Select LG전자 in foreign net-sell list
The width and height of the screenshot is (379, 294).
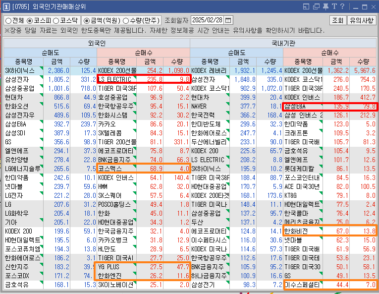14,195
